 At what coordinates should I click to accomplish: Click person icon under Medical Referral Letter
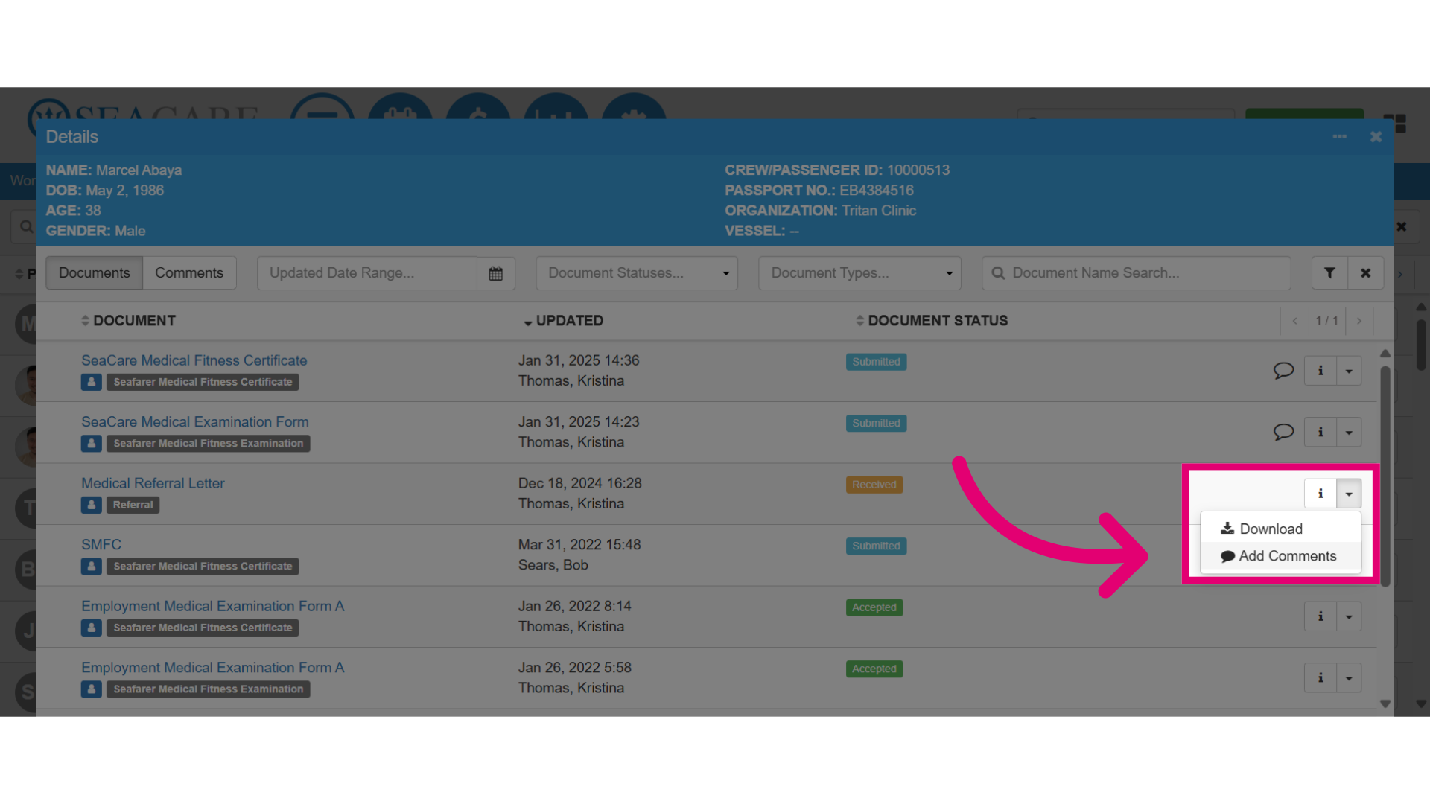[x=91, y=505]
